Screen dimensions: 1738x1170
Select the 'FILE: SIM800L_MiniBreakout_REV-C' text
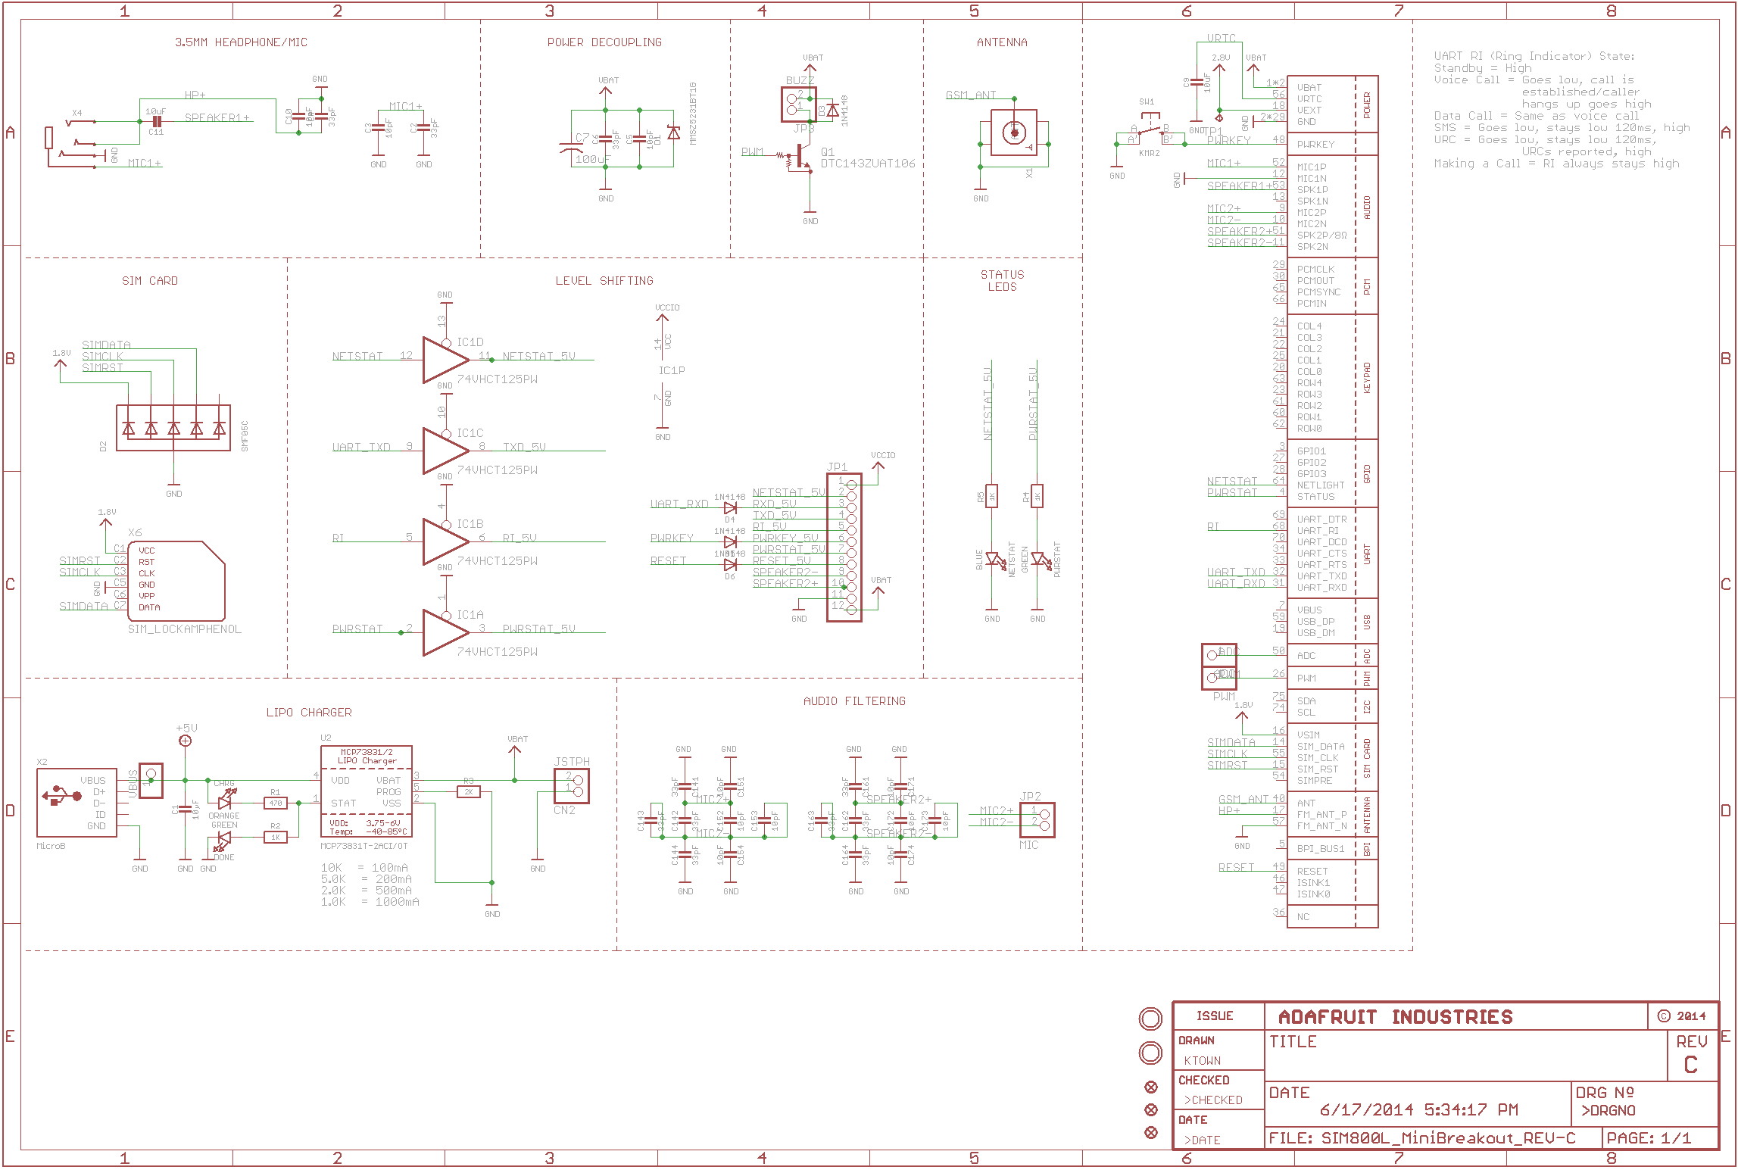click(x=1422, y=1138)
